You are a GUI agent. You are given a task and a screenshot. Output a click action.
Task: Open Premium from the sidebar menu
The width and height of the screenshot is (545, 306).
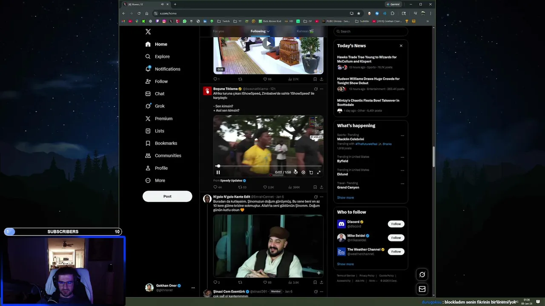tap(159, 119)
